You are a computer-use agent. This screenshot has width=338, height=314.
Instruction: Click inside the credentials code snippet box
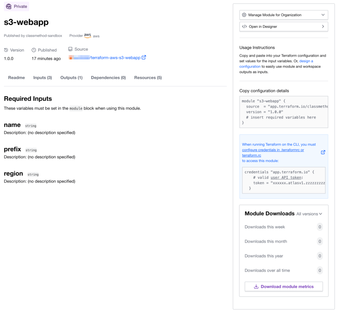(284, 180)
